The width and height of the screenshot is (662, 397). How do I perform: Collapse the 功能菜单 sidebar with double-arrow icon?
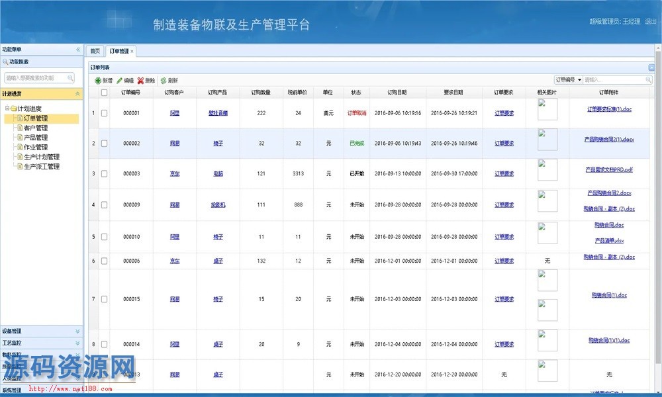click(x=77, y=50)
